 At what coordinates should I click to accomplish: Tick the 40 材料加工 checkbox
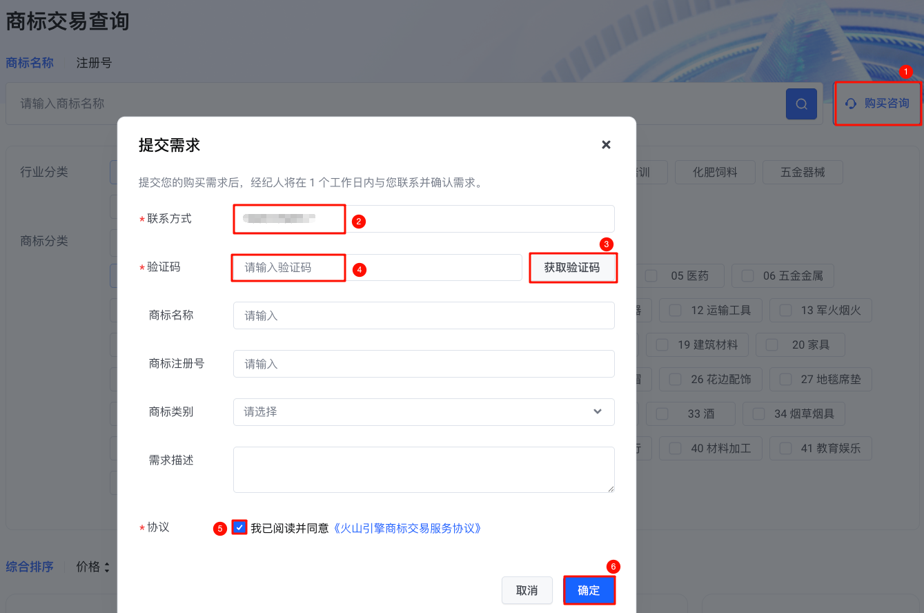point(676,448)
